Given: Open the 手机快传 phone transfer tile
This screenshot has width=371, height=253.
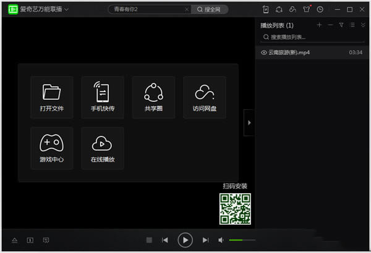Looking at the screenshot, I should 103,97.
